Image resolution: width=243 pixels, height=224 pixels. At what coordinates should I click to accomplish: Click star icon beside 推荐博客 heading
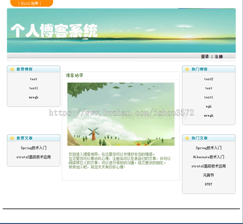click(12, 69)
